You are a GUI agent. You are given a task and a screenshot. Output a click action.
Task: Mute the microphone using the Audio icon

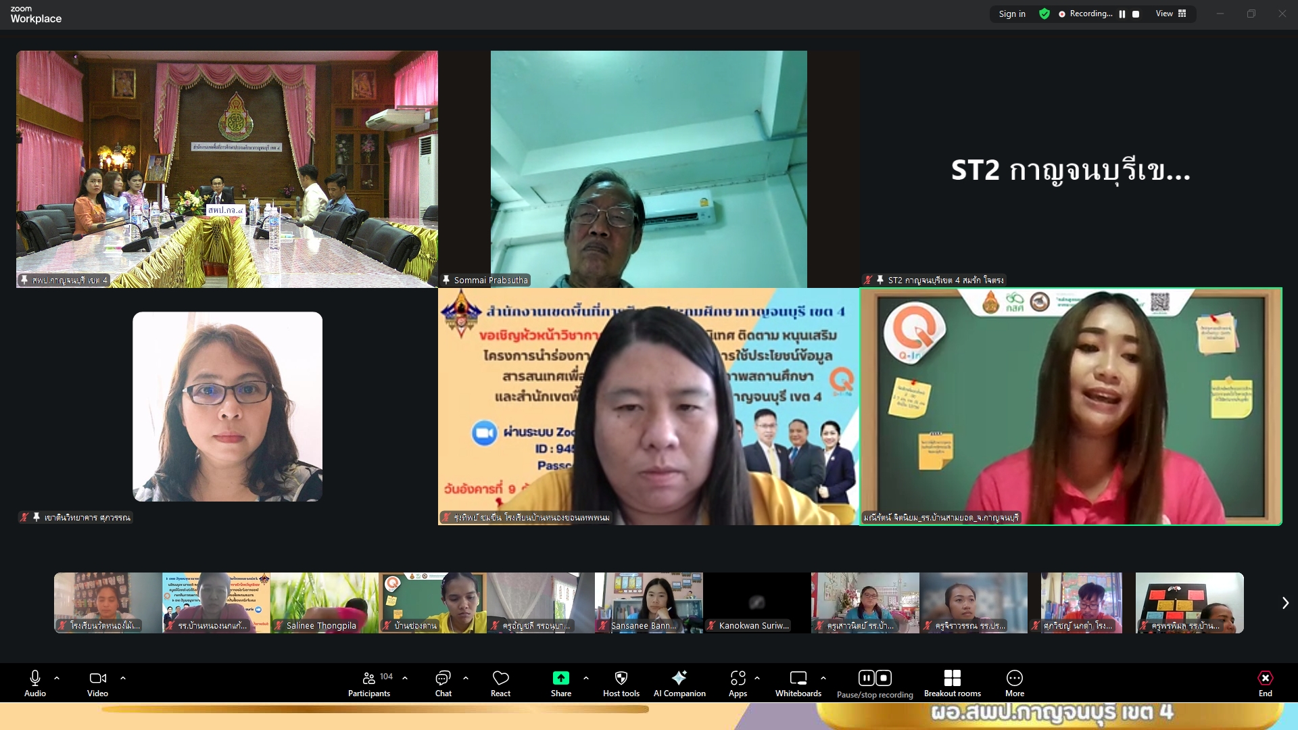(34, 678)
